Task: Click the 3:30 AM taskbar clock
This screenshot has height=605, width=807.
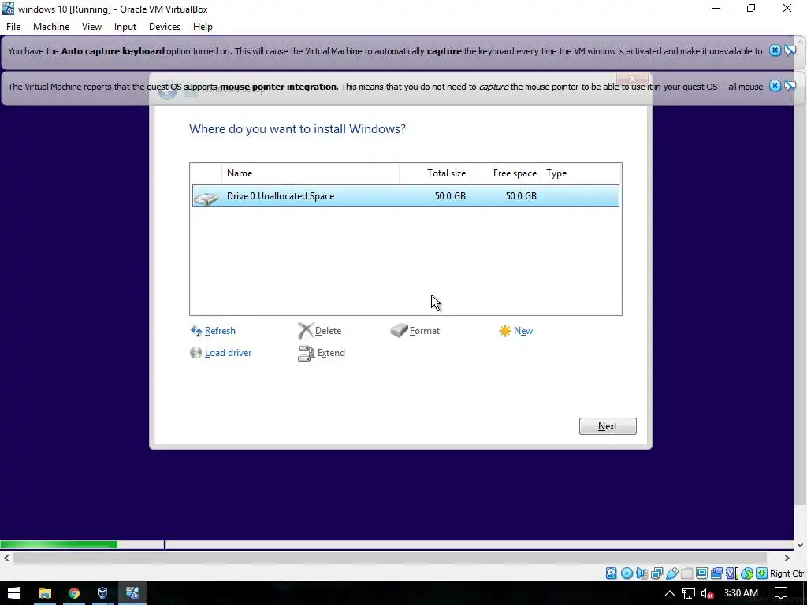Action: pyautogui.click(x=741, y=593)
